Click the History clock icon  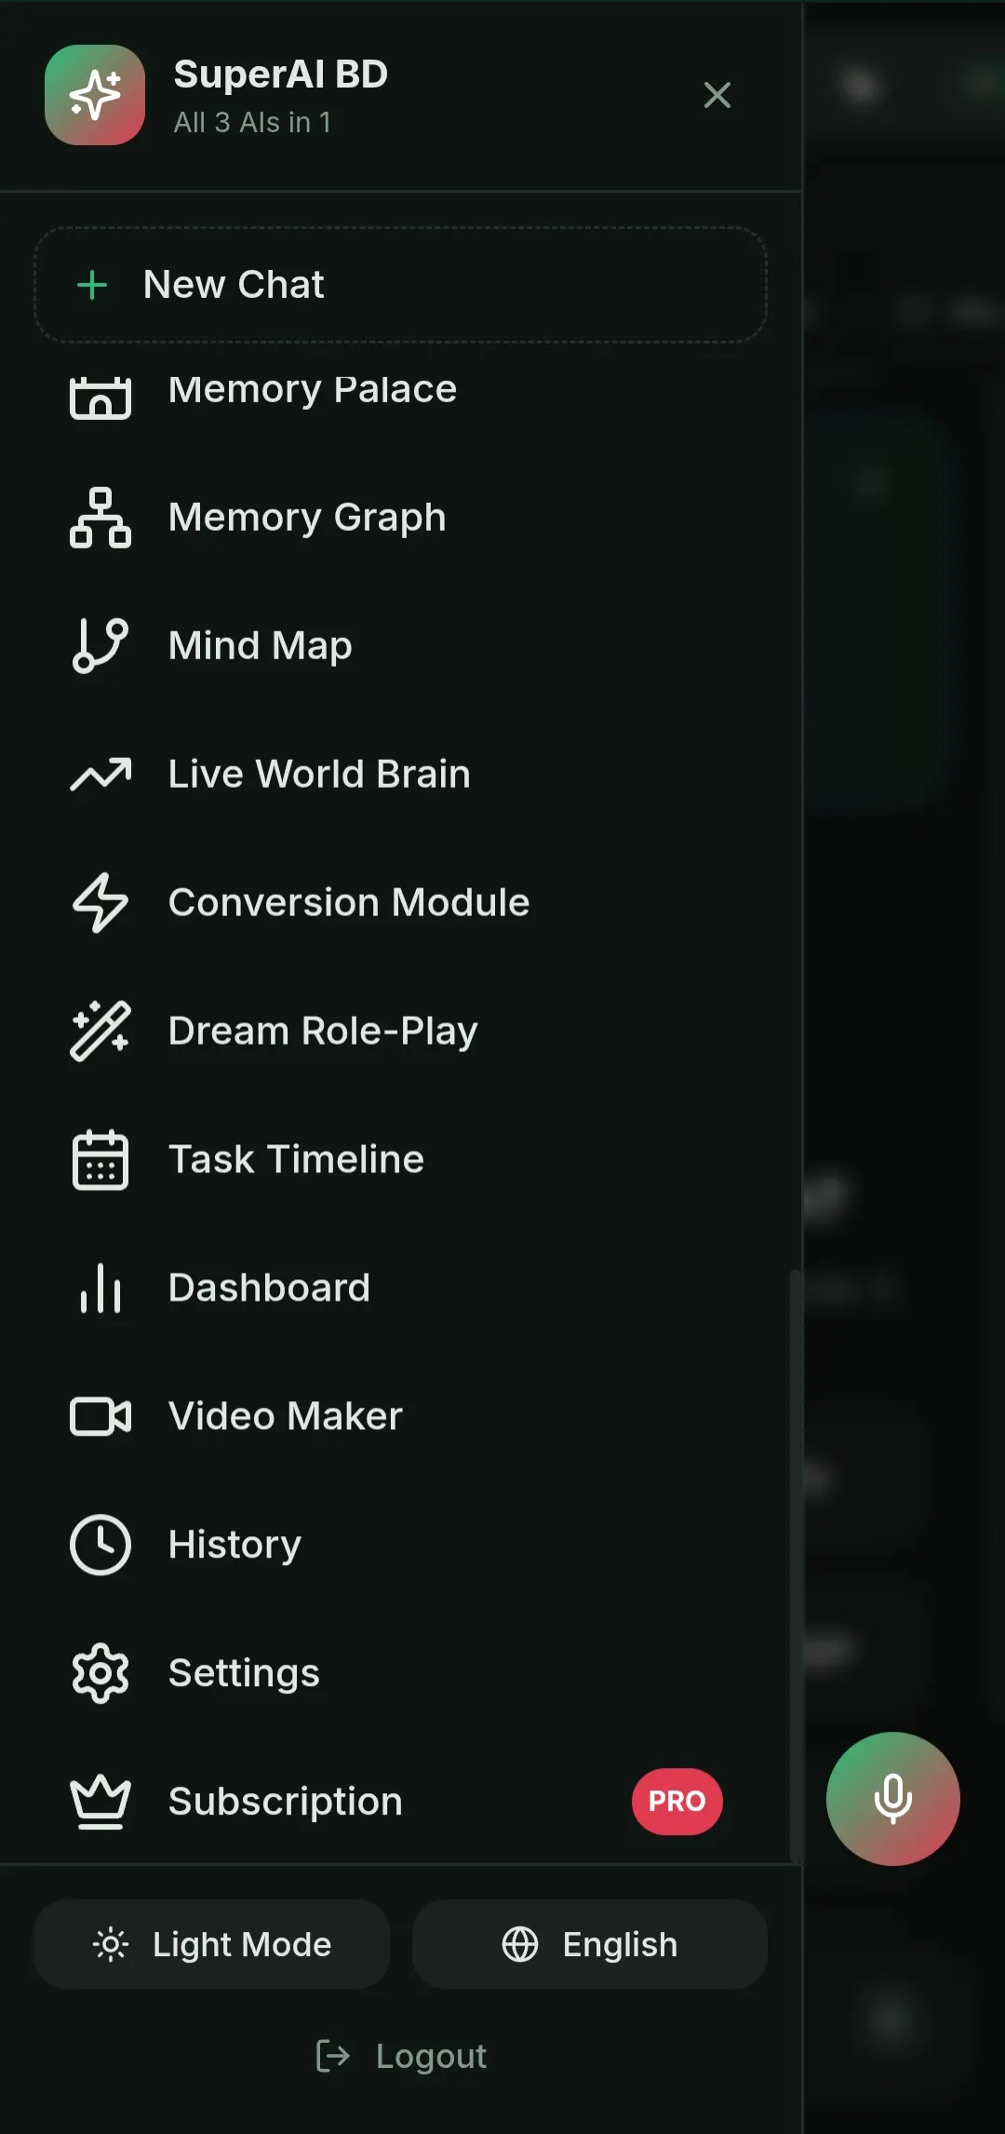click(100, 1546)
